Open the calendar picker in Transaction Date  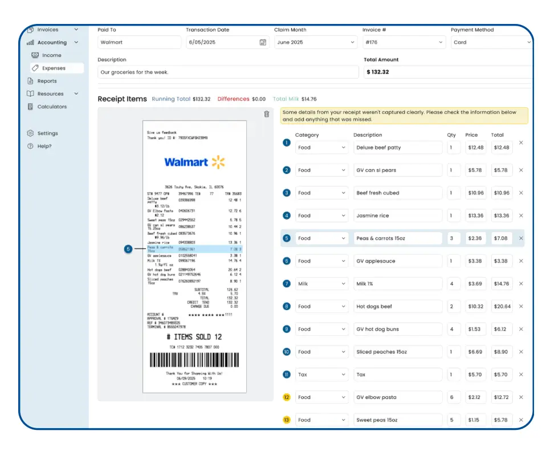click(263, 42)
